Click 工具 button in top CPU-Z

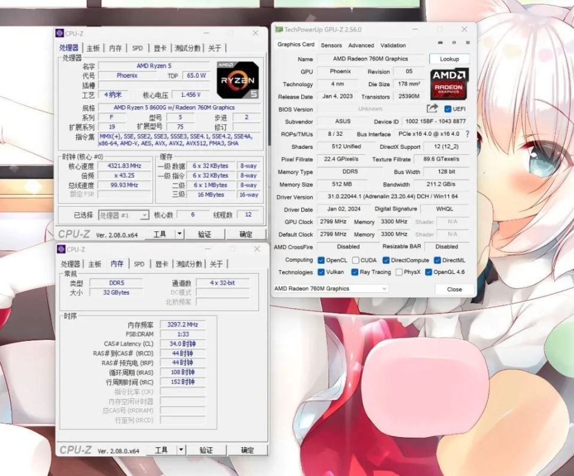click(x=160, y=234)
